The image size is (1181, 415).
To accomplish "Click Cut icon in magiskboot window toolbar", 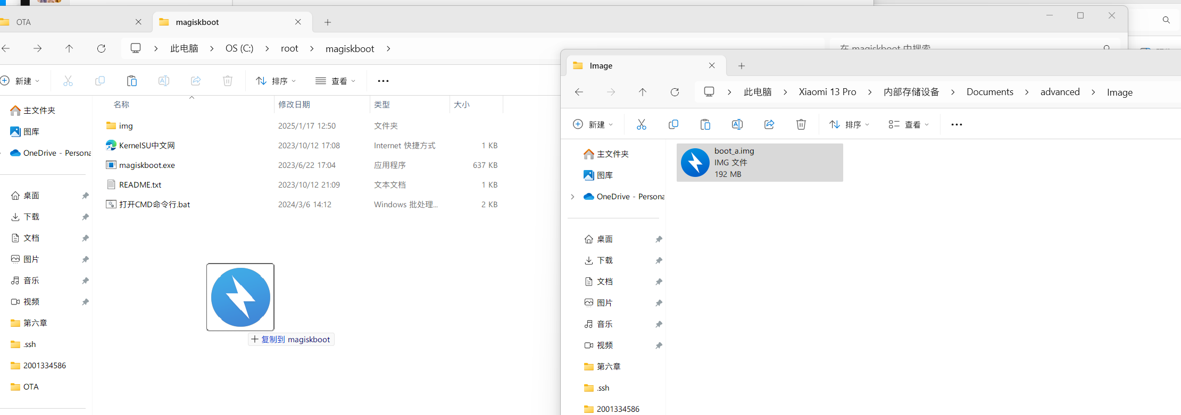I will point(68,81).
